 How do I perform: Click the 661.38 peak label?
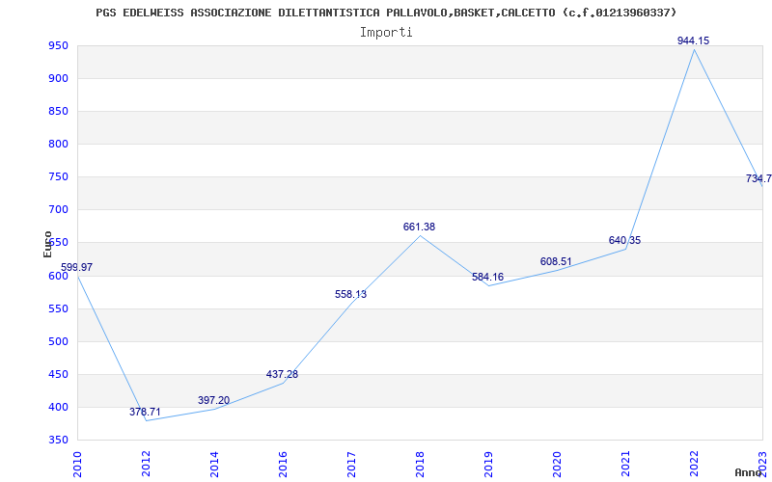point(419,228)
